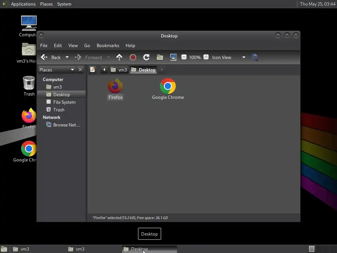Screen dimensions: 337x253
Task: Select the Firefox launcher in the folder
Action: click(116, 89)
